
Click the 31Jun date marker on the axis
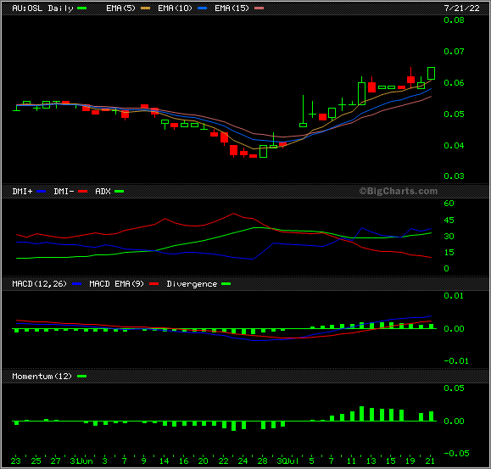(81, 461)
